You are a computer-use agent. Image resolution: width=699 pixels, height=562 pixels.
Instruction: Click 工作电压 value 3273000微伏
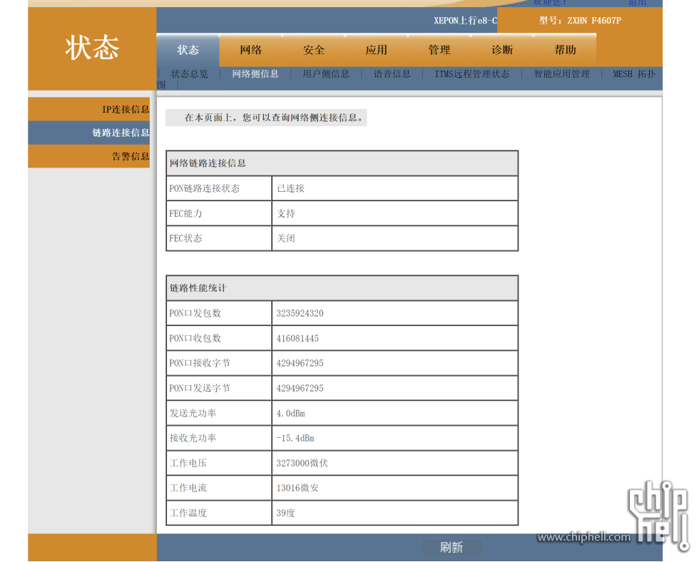coord(302,463)
